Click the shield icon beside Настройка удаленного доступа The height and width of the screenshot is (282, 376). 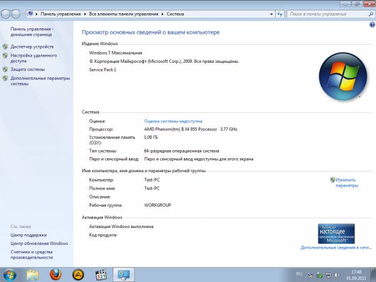5,55
